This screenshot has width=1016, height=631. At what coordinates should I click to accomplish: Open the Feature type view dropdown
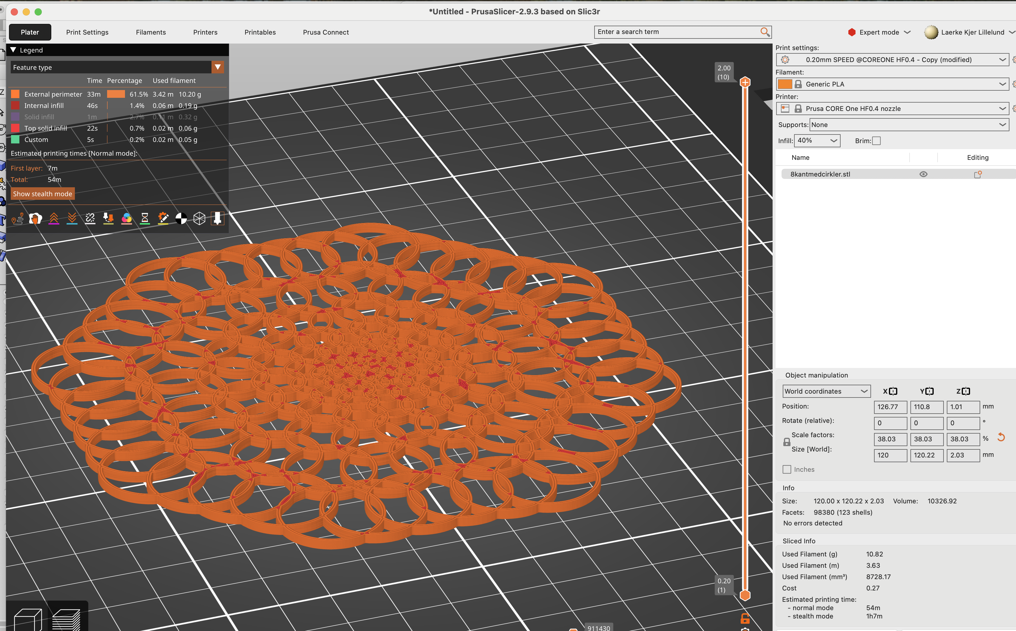click(217, 67)
